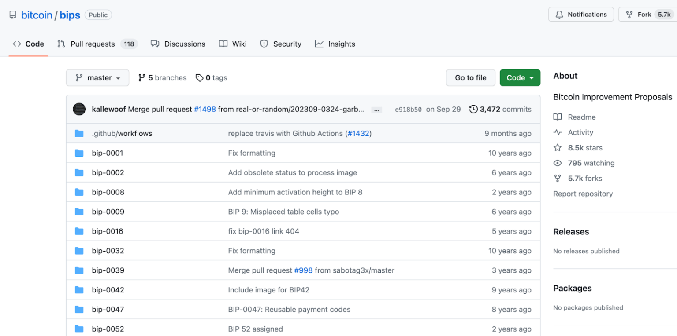677x336 pixels.
Task: Click the commit history clock icon
Action: click(x=473, y=109)
